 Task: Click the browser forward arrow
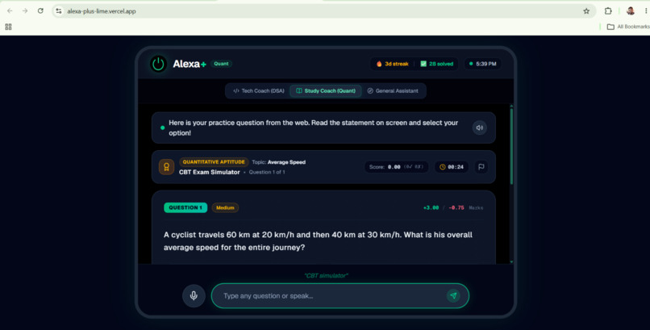point(25,11)
